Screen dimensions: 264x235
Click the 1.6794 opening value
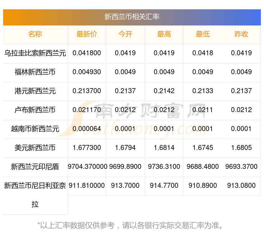point(125,148)
